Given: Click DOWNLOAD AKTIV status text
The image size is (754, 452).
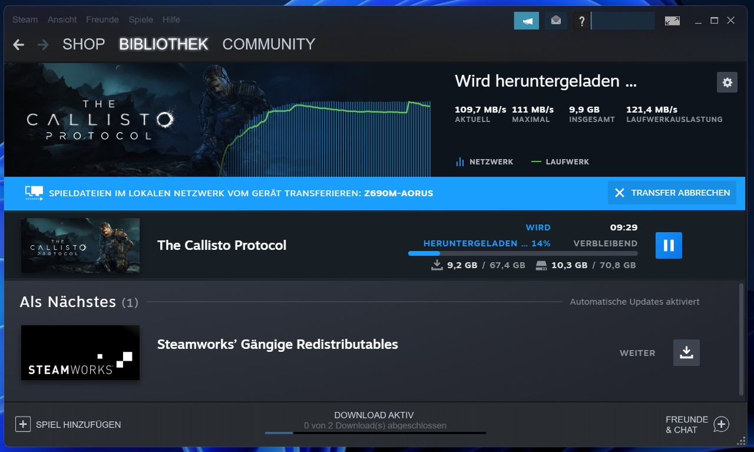Looking at the screenshot, I should coord(374,415).
